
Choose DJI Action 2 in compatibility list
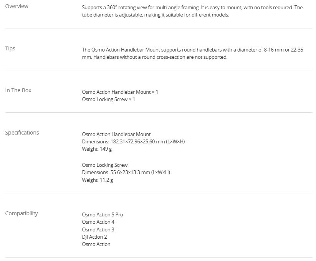[94, 237]
